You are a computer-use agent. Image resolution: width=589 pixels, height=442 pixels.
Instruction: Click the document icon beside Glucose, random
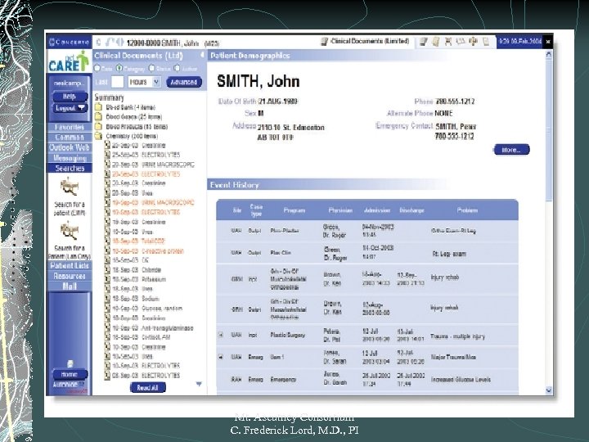point(107,309)
